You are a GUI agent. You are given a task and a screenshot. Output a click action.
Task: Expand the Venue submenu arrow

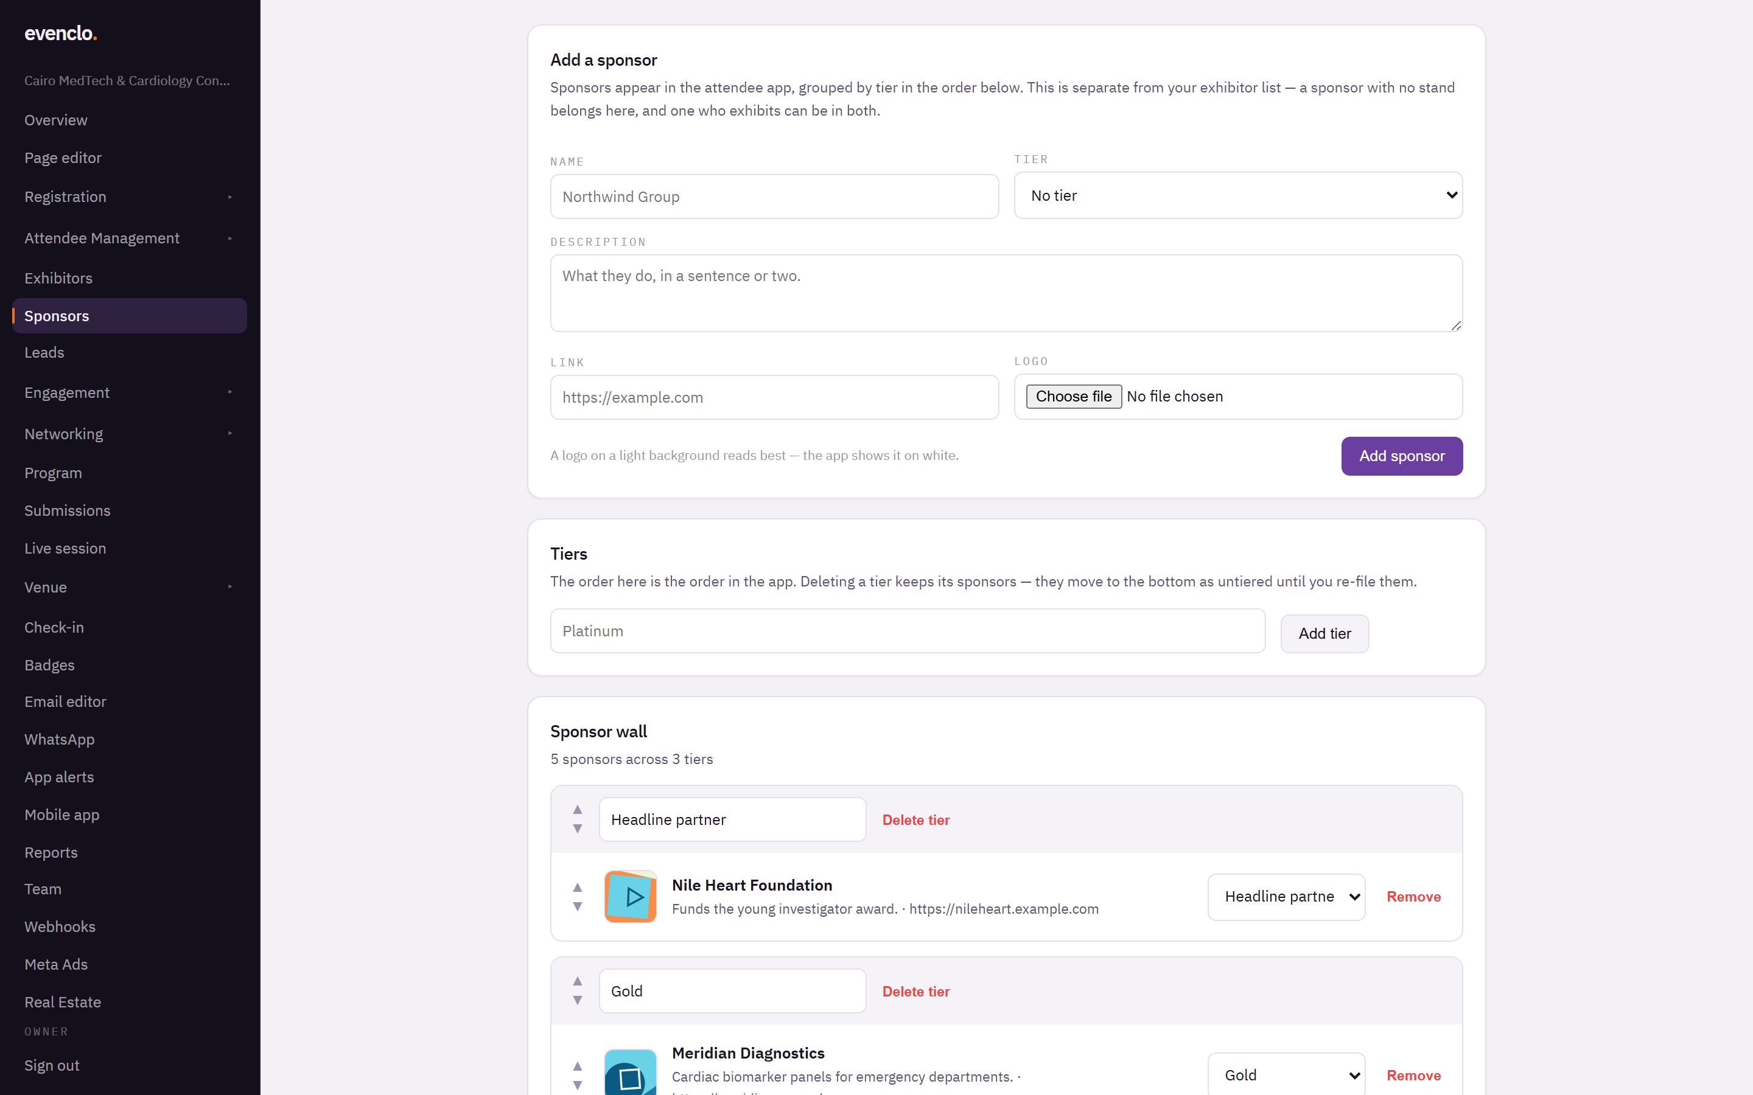tap(229, 587)
